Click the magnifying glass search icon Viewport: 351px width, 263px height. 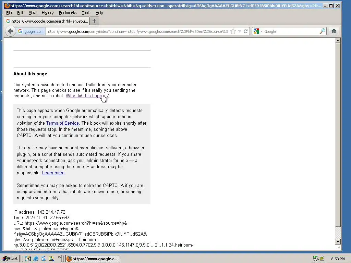tap(322, 31)
